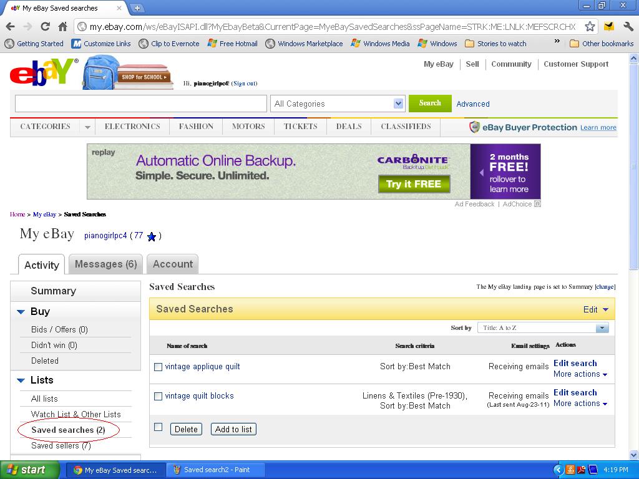Viewport: 639px width, 479px height.
Task: Switch to the Account tab
Action: 172,264
